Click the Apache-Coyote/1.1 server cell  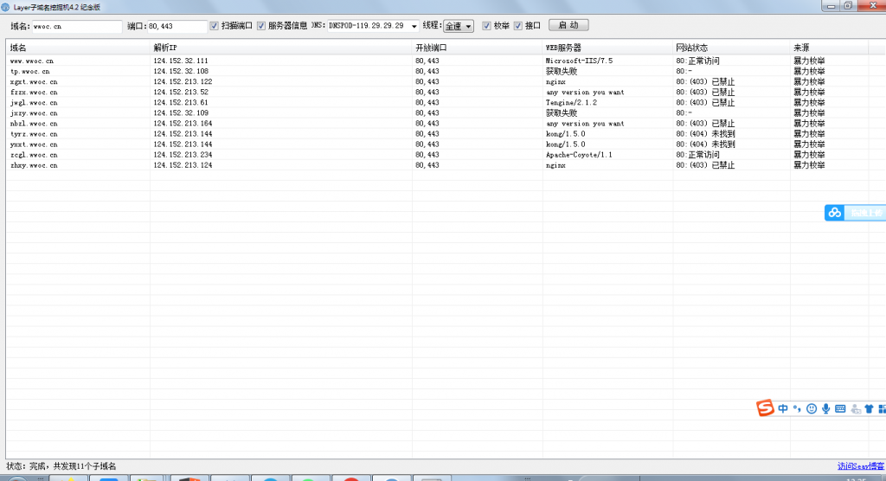click(579, 155)
